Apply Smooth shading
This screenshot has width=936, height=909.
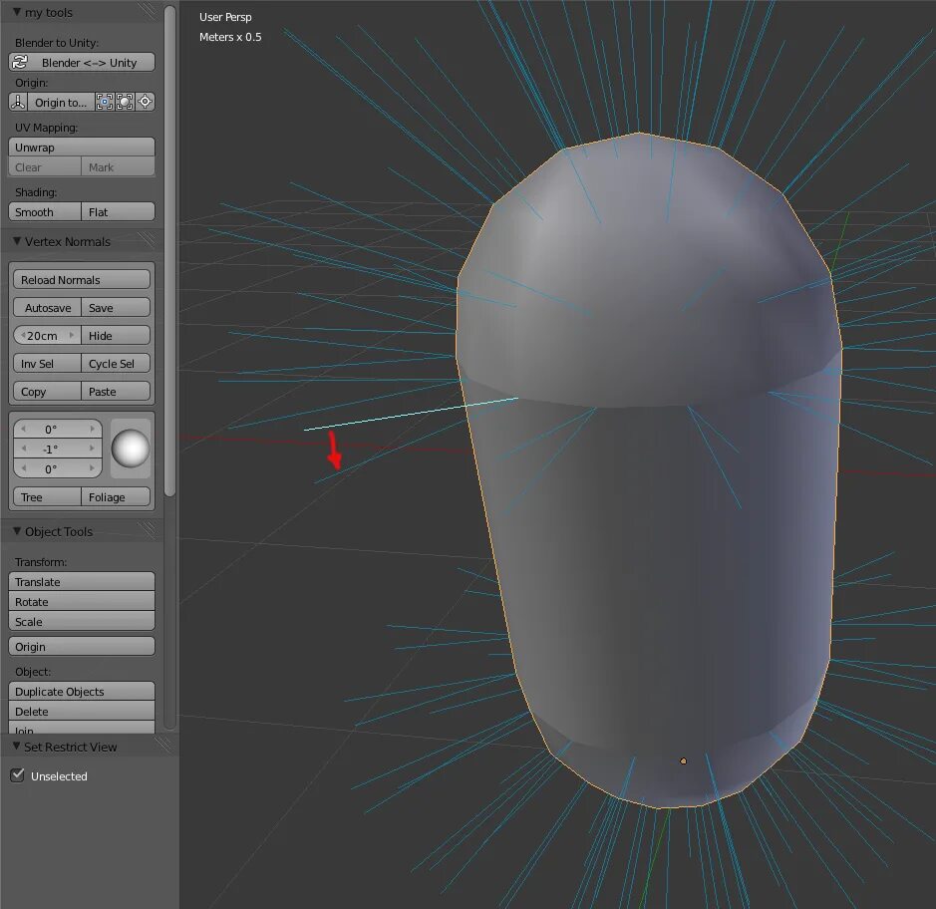(45, 212)
